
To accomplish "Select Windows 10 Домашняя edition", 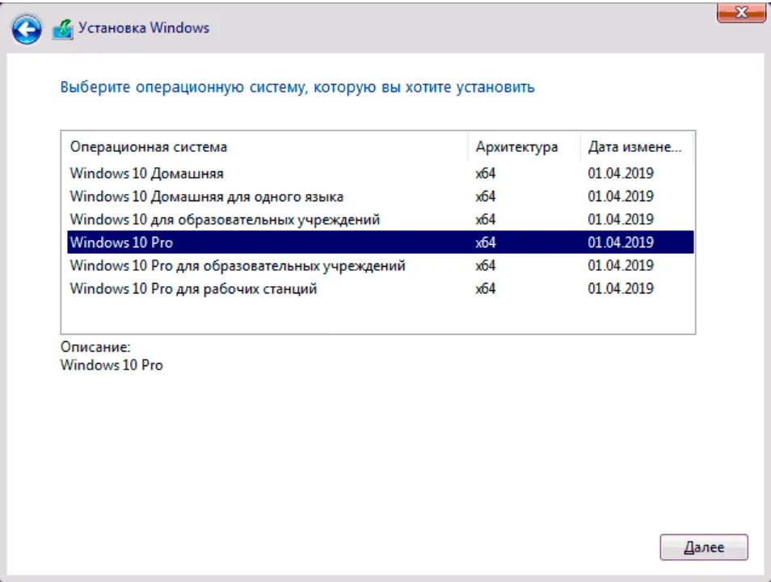I will [x=381, y=173].
